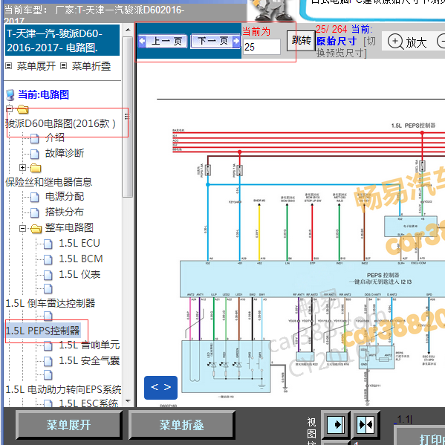Screen dimensions: 445x445
Task: Switch to preview size via 切换预览尺寸 link
Action: click(345, 47)
